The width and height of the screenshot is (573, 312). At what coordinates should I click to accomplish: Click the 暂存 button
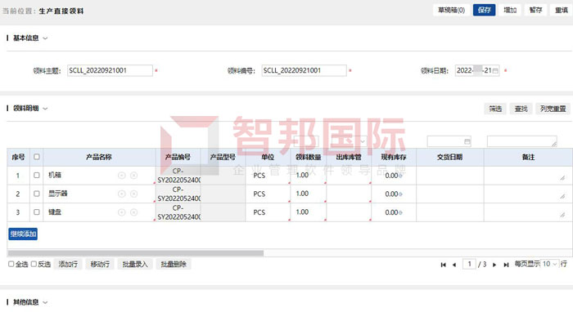(x=535, y=10)
